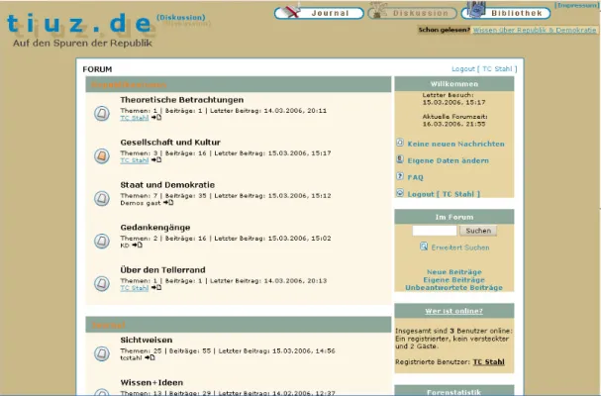
Task: Click the FAQ question mark icon
Action: coord(400,176)
